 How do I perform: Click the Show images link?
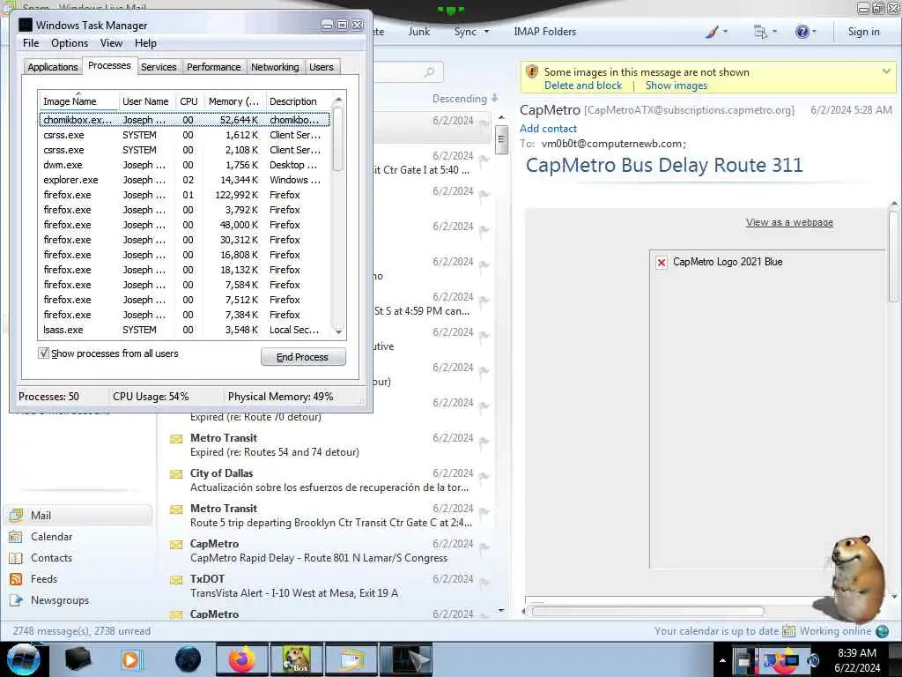pyautogui.click(x=676, y=86)
